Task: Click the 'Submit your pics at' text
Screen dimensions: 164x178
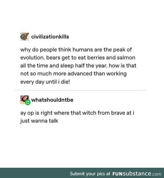Action: (90, 174)
